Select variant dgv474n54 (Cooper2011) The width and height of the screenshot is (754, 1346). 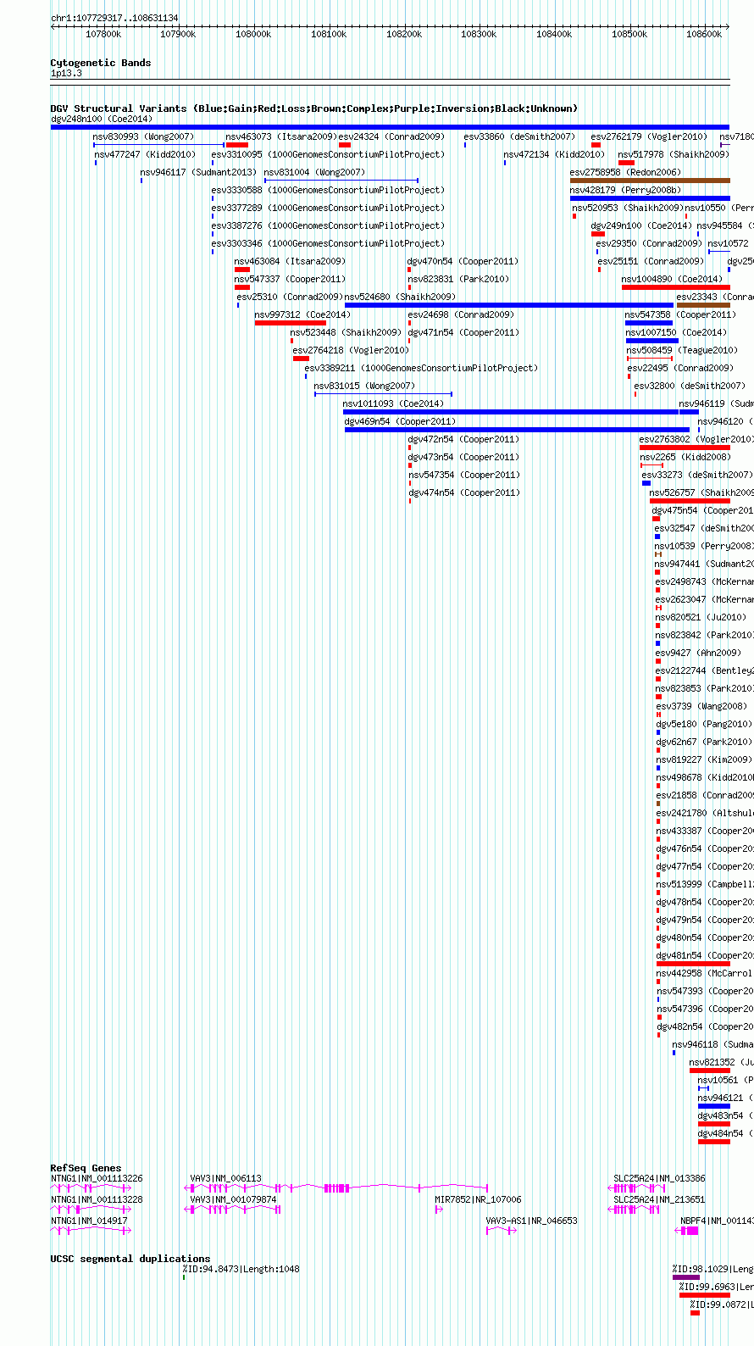point(464,492)
